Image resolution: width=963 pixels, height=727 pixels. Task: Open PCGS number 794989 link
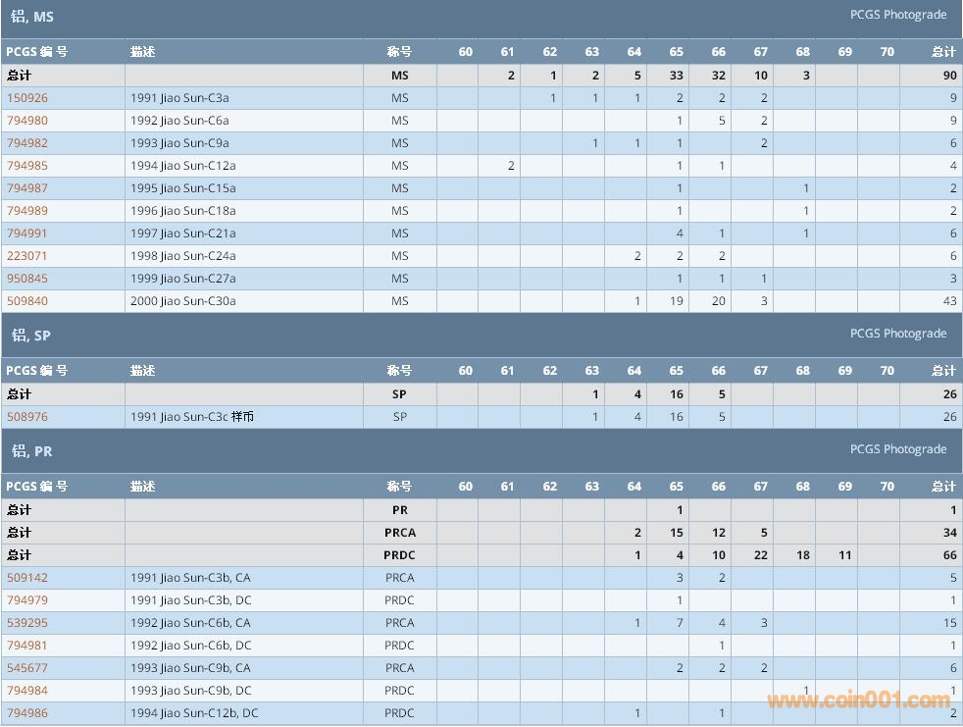pyautogui.click(x=27, y=211)
